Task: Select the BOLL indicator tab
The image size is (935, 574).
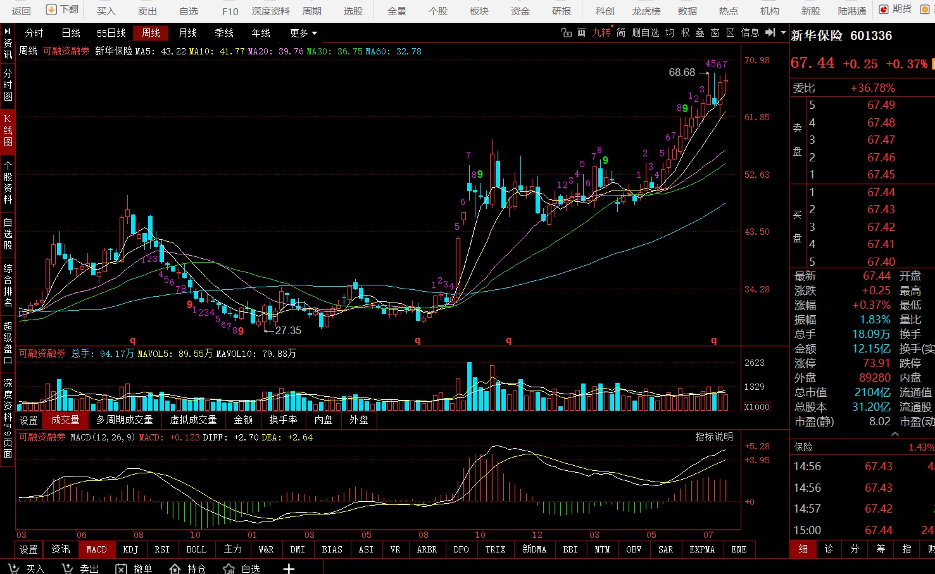Action: click(x=196, y=549)
